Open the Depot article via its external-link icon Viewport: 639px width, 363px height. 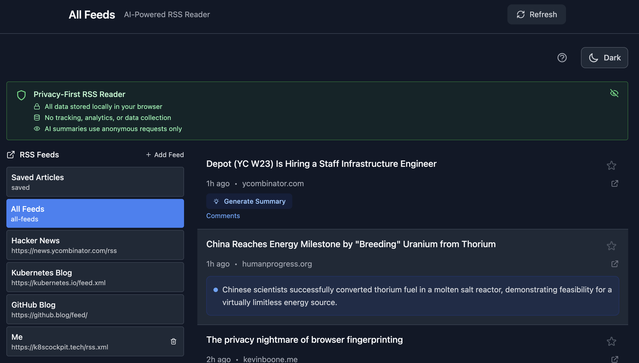[615, 183]
